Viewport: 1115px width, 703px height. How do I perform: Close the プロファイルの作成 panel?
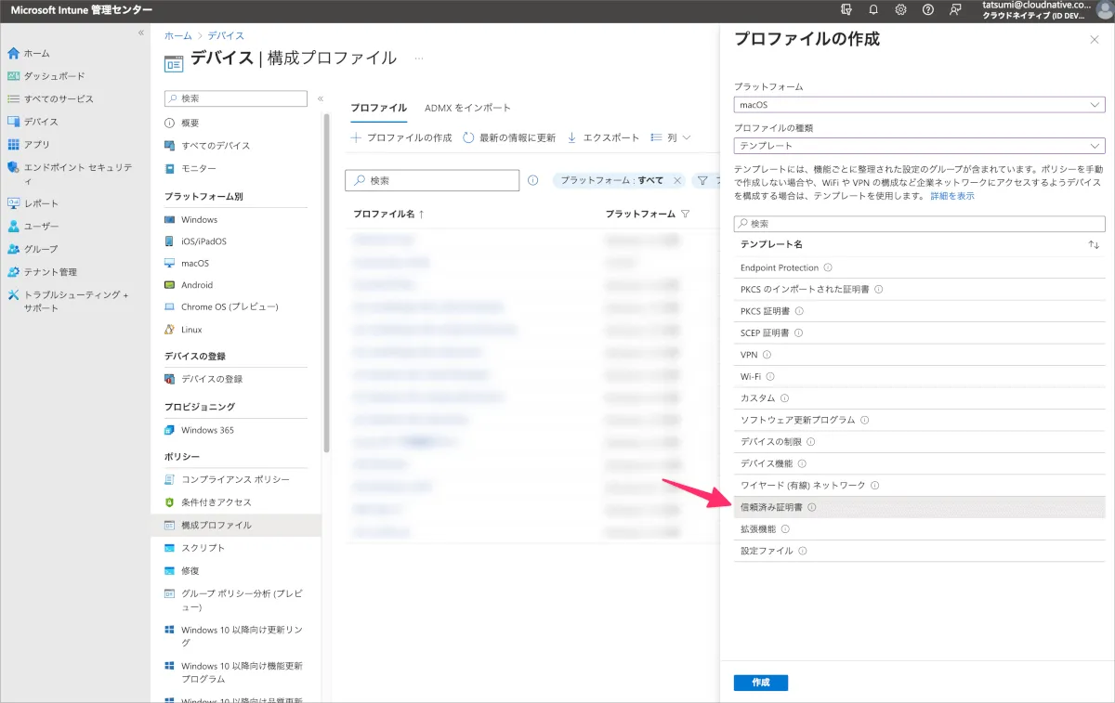pos(1094,40)
